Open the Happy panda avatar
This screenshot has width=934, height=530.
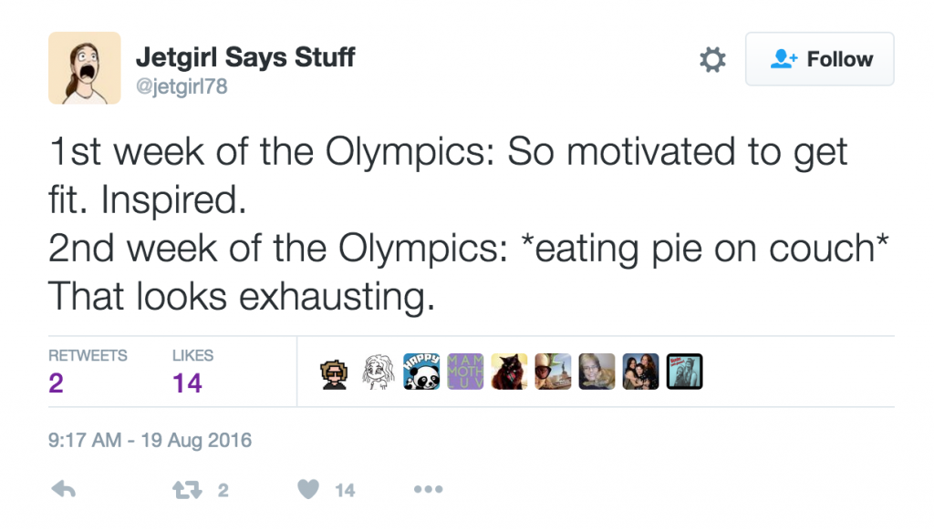pos(421,372)
